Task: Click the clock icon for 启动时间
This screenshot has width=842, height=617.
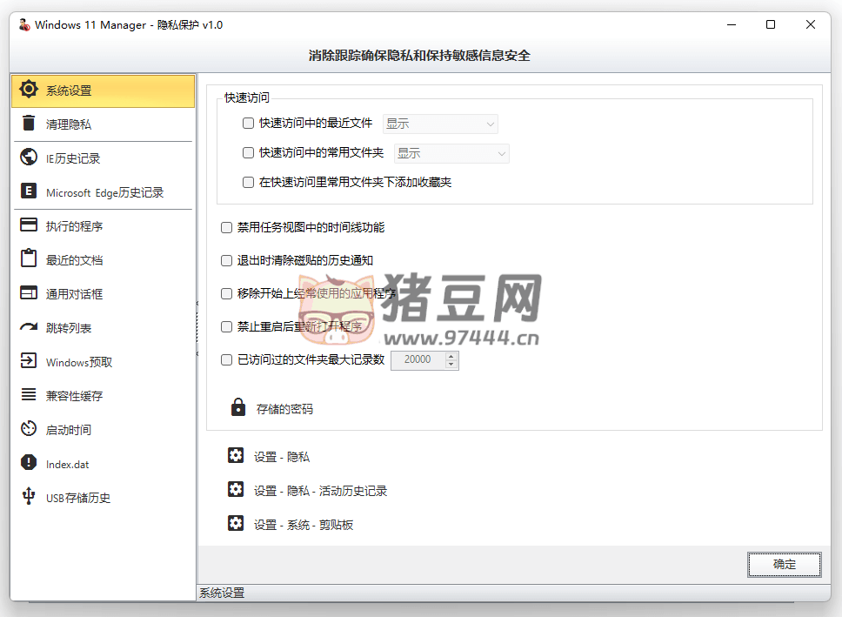Action: [29, 429]
